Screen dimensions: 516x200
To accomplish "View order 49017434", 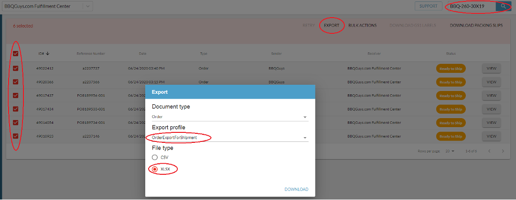I will (491, 109).
